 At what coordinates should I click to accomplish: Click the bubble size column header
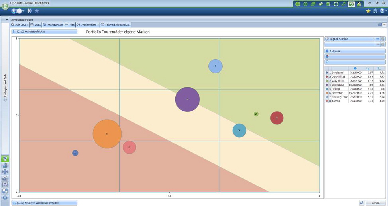coord(355,69)
